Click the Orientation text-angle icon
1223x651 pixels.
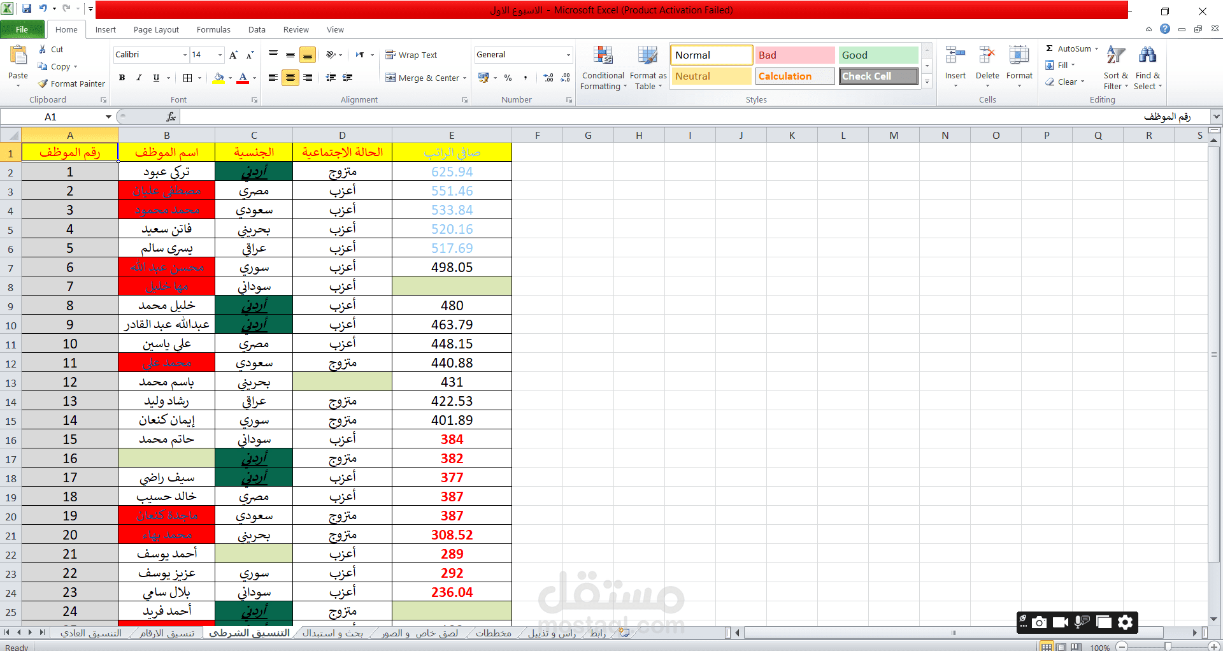331,55
